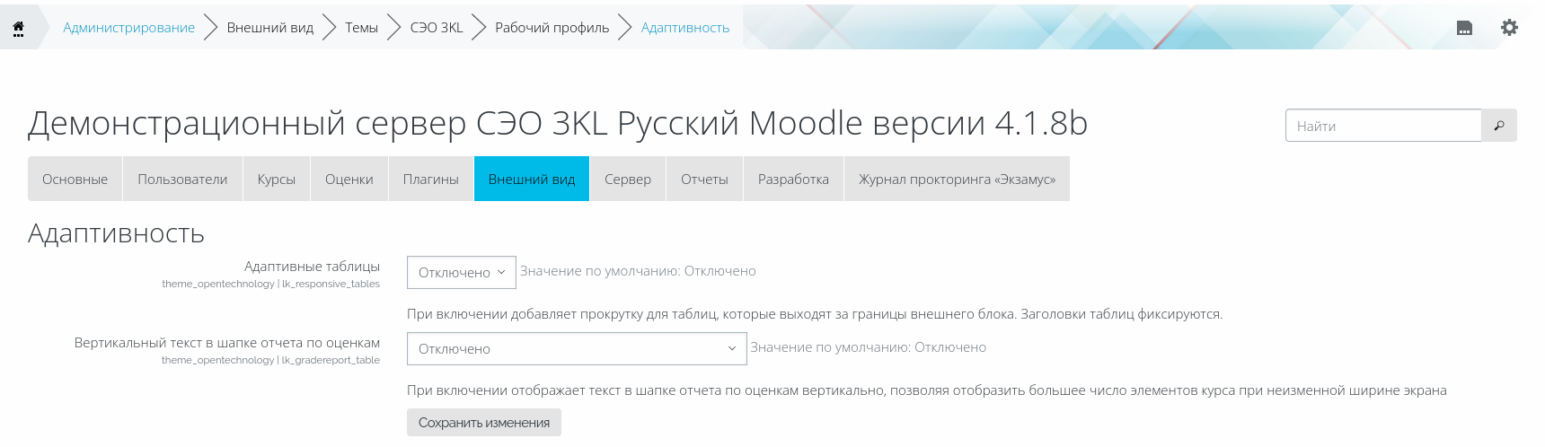Screen dimensions: 1545x447
Task: Open the Курсы tab
Action: 277,179
